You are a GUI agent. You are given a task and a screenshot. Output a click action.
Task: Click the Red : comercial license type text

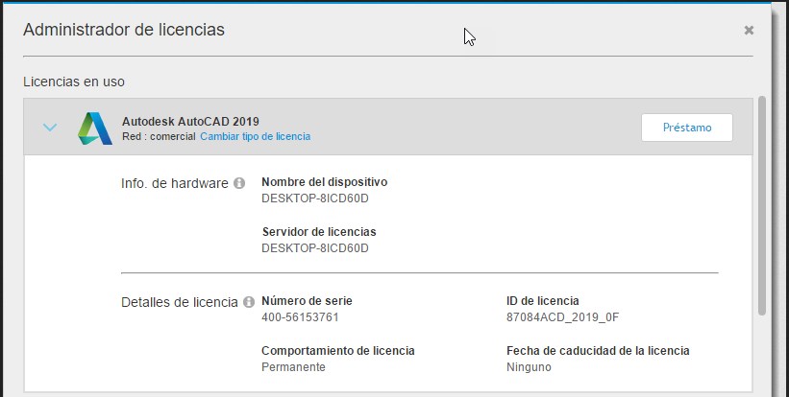pos(159,136)
